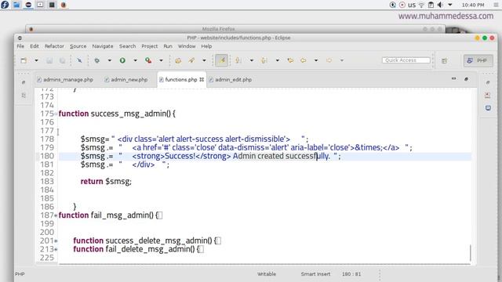Collapse the success_msg_admin function fold
Image resolution: width=502 pixels, height=282 pixels.
click(56, 114)
